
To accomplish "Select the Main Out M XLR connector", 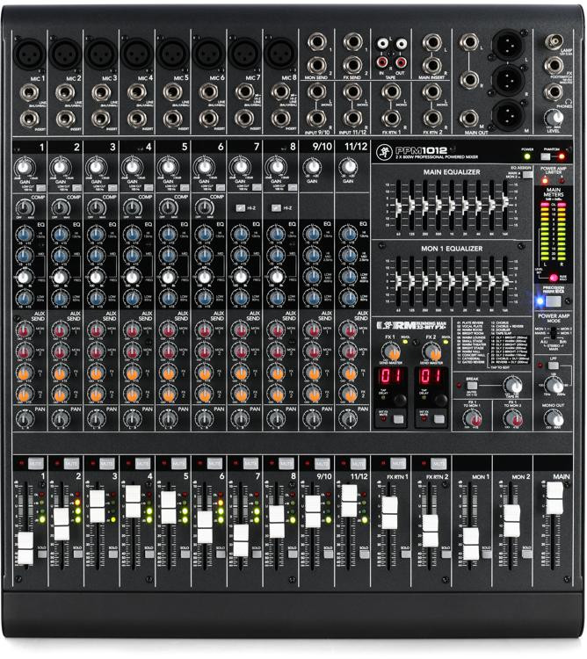I will (508, 115).
